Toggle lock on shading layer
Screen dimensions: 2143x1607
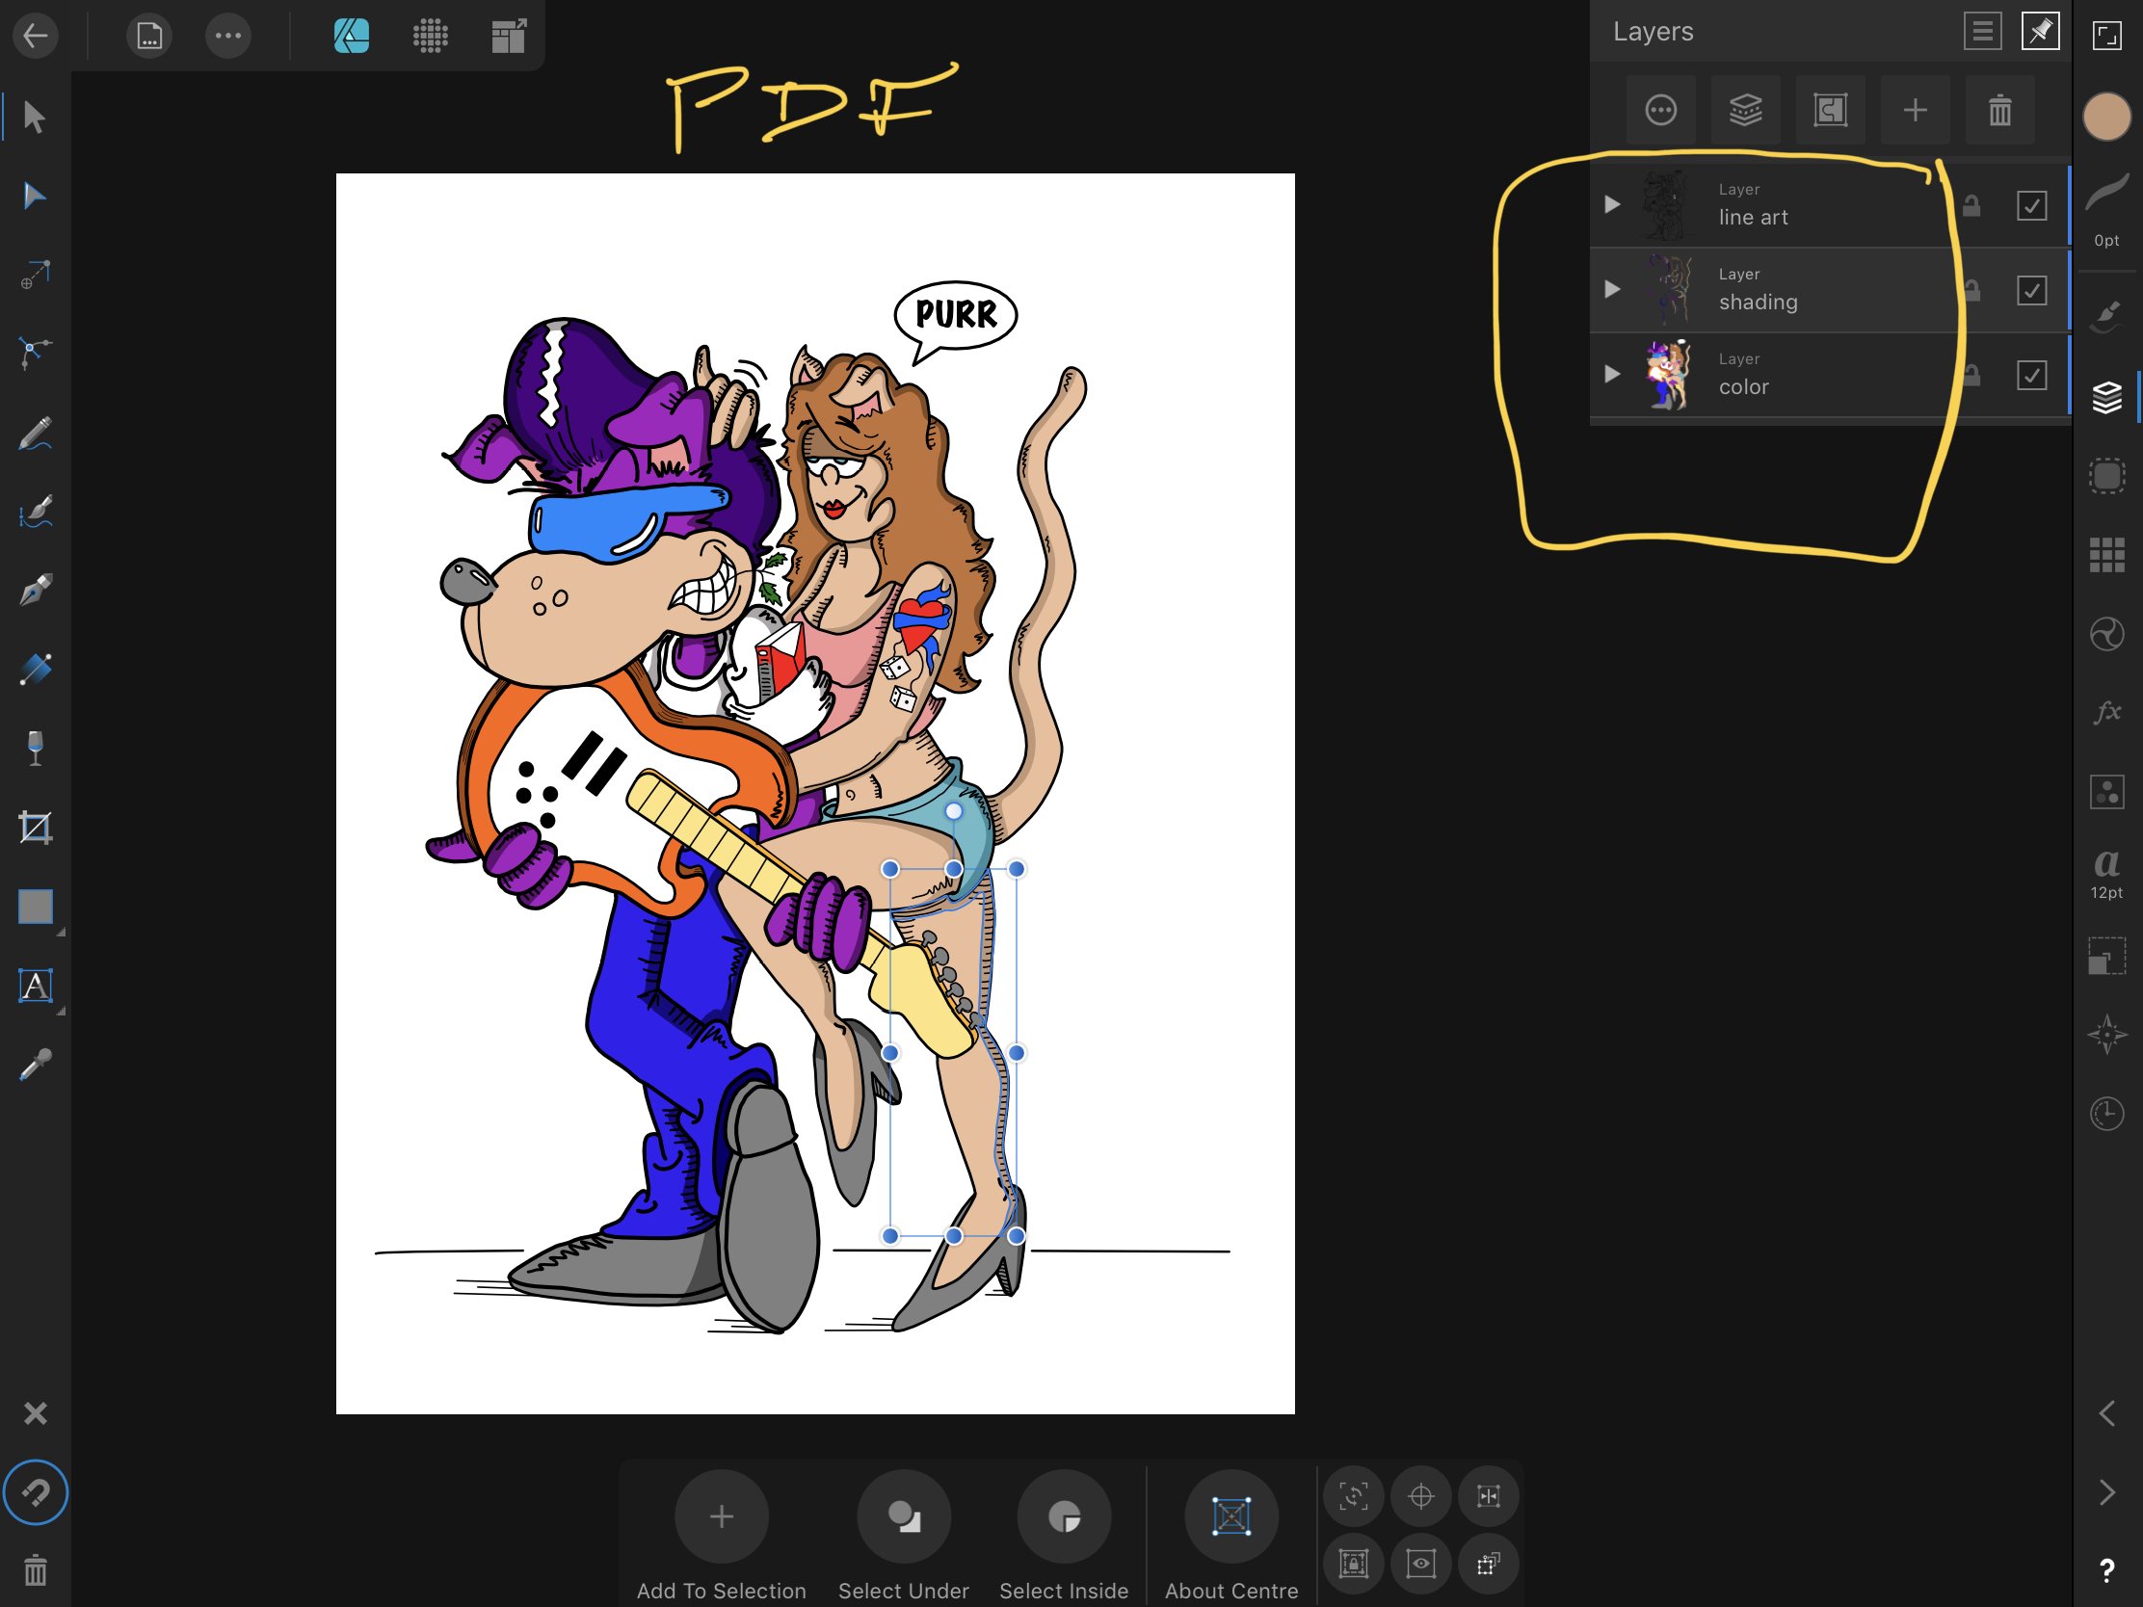pos(1971,290)
